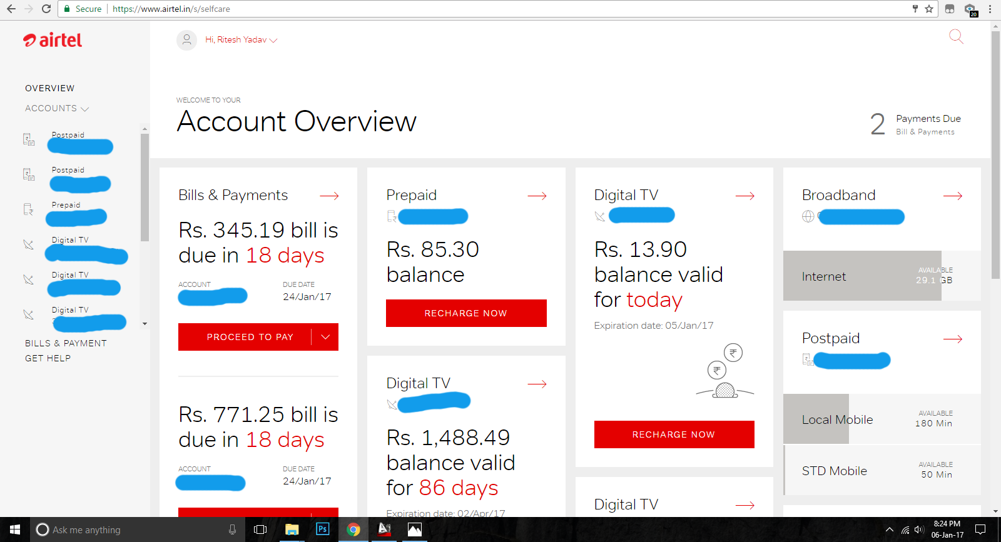
Task: Open arrow on Broadband card
Action: coord(952,196)
